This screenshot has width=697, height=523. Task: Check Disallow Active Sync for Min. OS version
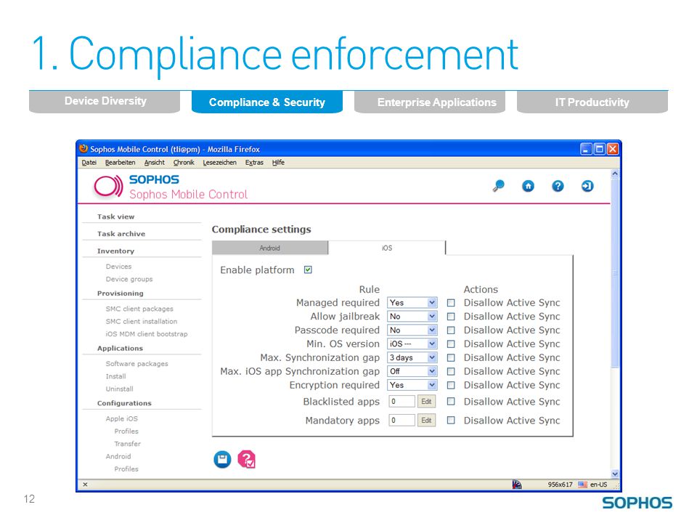pyautogui.click(x=451, y=344)
